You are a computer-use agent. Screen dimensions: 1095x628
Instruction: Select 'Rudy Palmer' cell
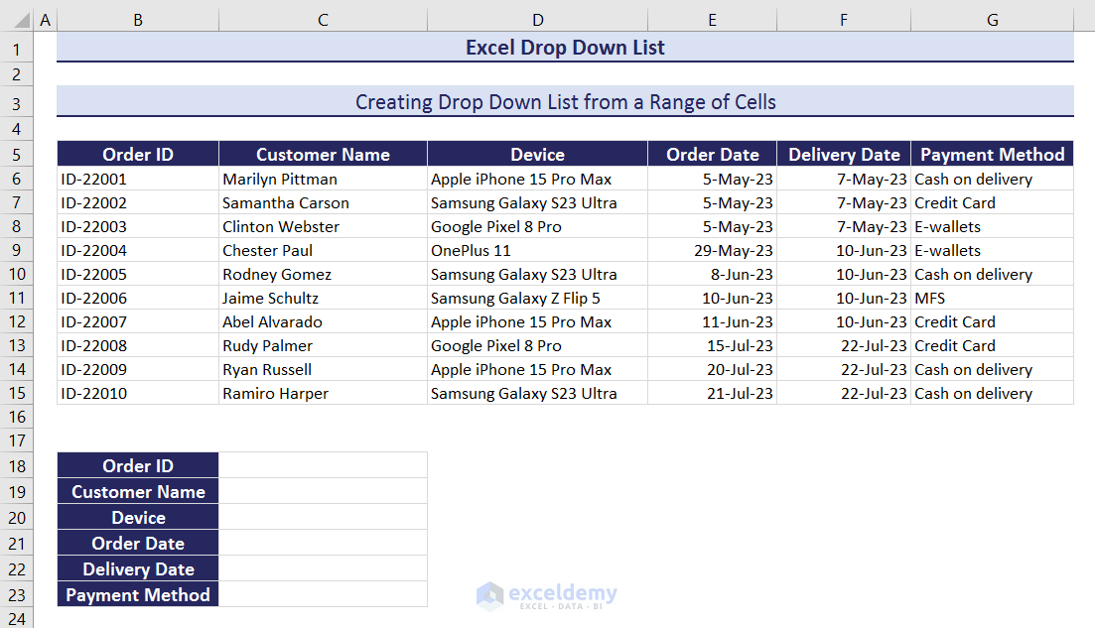pyautogui.click(x=323, y=345)
